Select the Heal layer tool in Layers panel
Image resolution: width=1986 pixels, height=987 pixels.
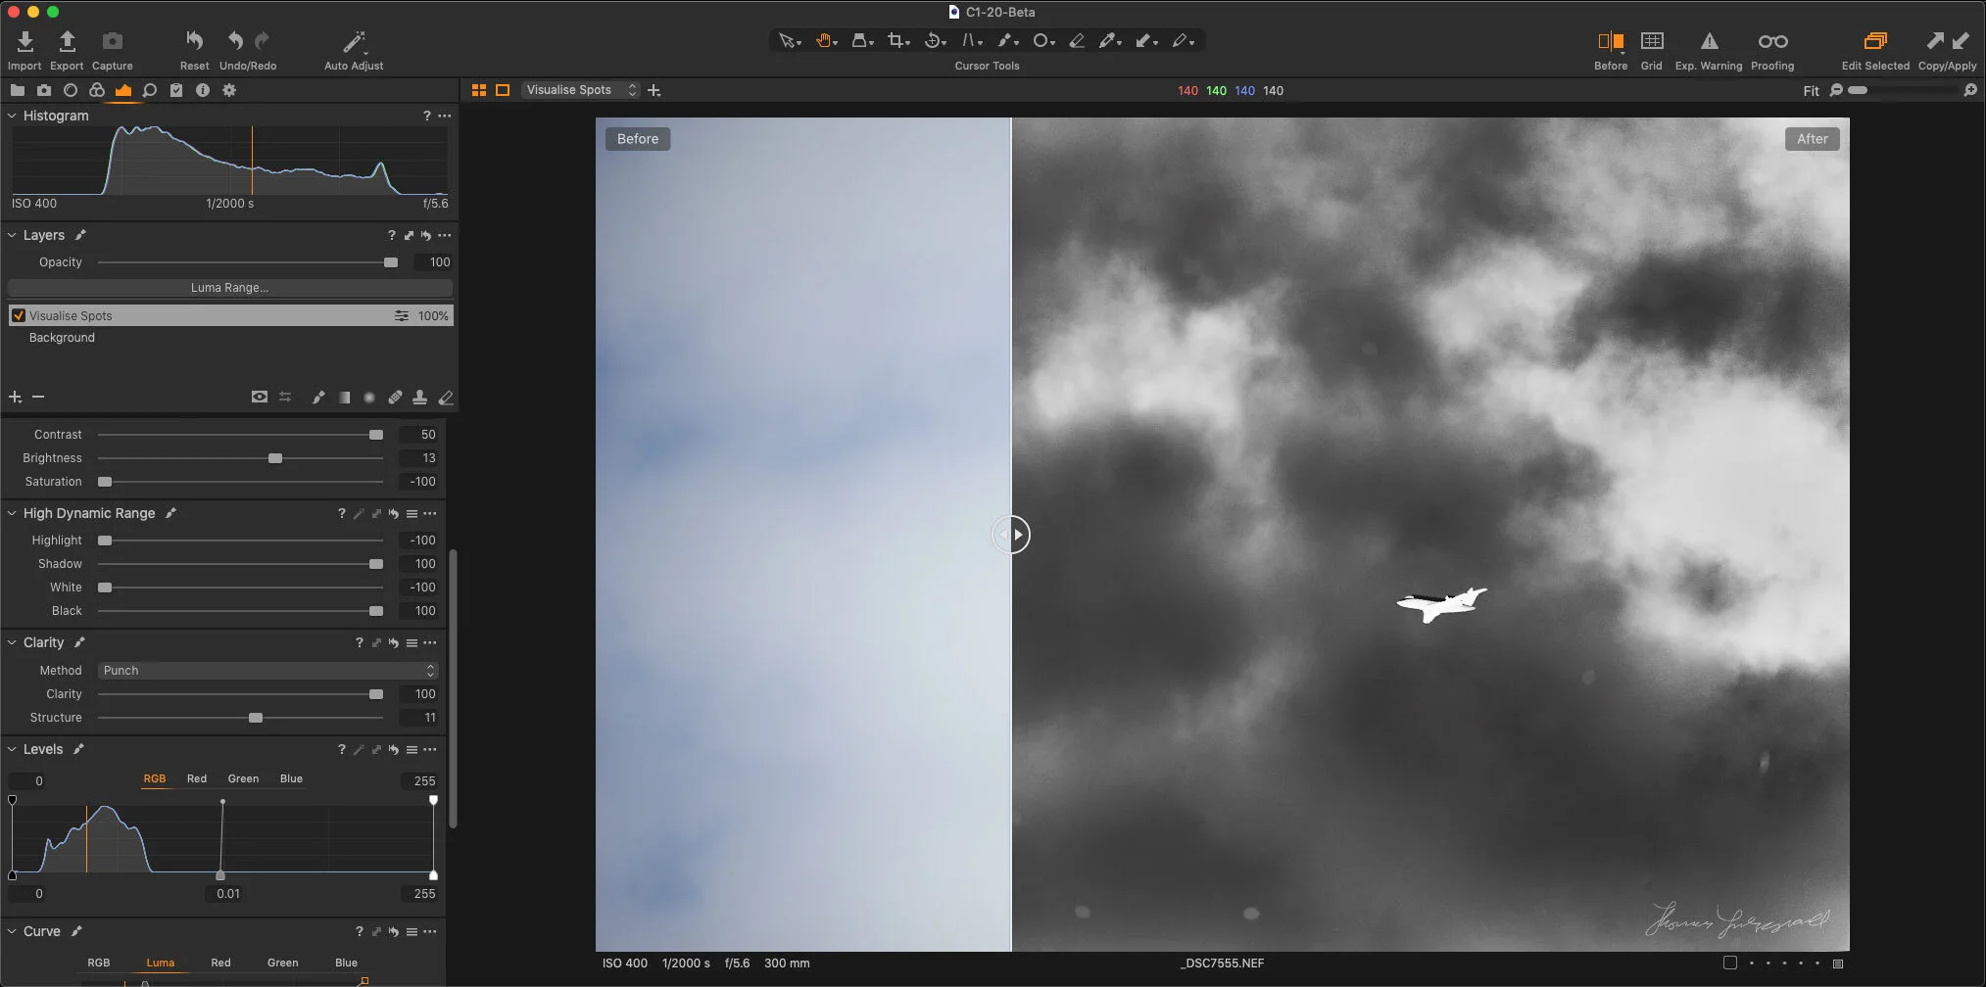[395, 397]
